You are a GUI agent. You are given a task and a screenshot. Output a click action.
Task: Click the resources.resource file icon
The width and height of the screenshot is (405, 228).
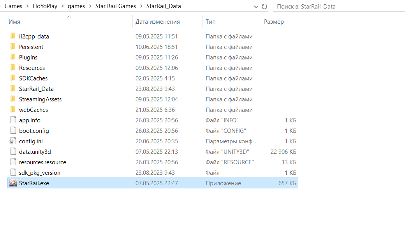pos(13,162)
